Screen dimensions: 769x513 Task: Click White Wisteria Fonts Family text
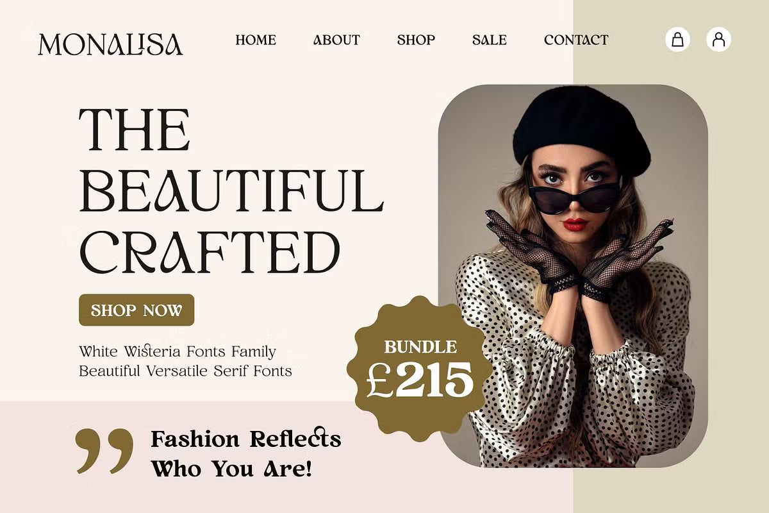[x=178, y=351]
